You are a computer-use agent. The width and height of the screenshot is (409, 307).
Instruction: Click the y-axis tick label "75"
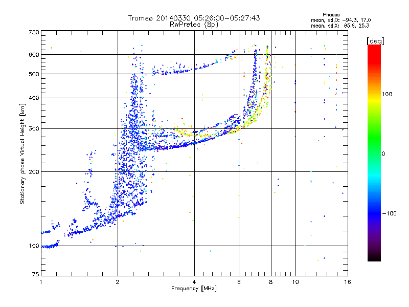[x=36, y=274]
